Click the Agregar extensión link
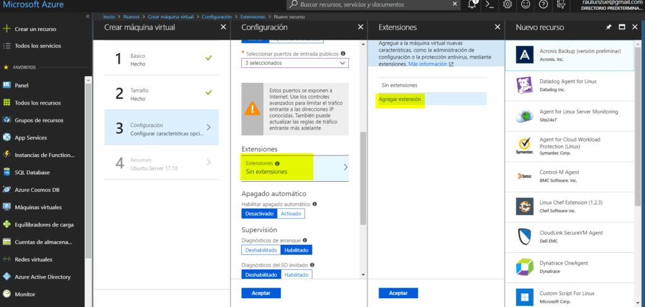This screenshot has width=645, height=307. coord(400,99)
